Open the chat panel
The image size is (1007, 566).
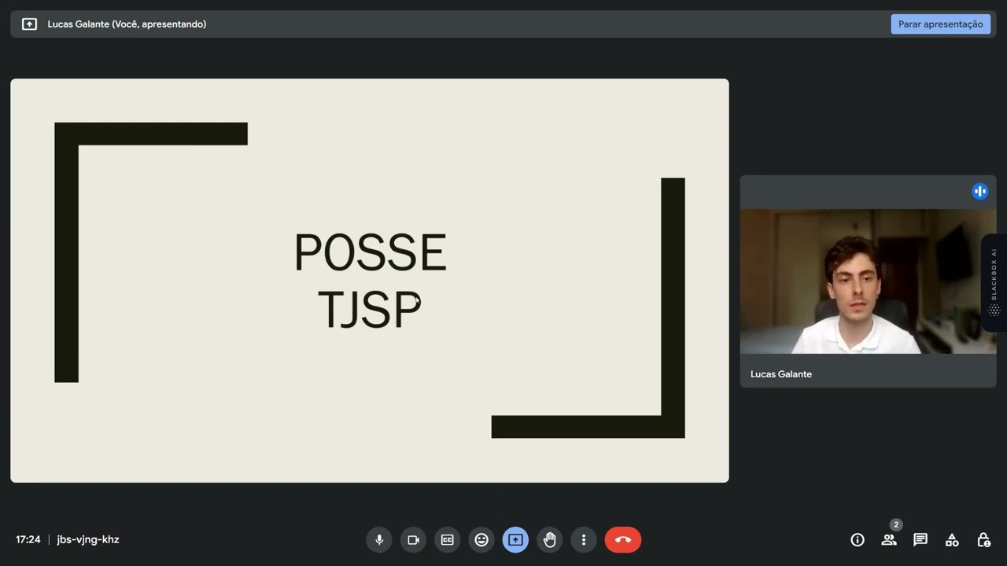[920, 540]
